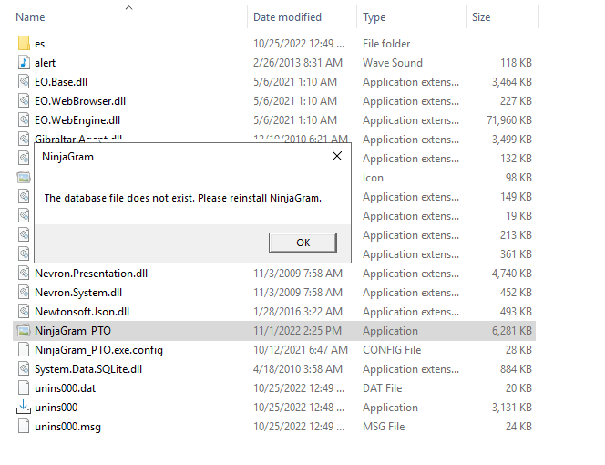Image resolution: width=605 pixels, height=465 pixels.
Task: Select the EO.Base.dll file name
Action: click(x=61, y=82)
